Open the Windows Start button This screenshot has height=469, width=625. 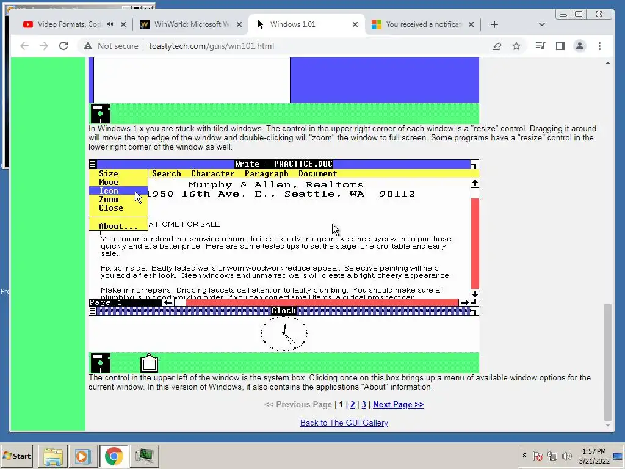(x=17, y=456)
